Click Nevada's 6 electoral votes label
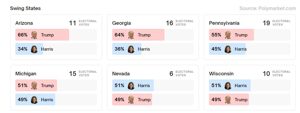 coord(182,74)
